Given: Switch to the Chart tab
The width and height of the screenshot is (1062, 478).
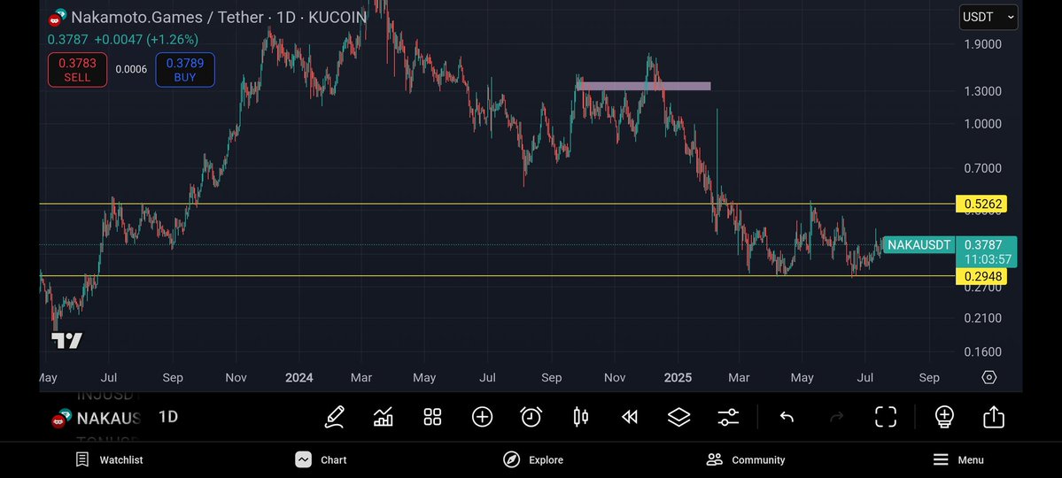Looking at the screenshot, I should coord(321,459).
